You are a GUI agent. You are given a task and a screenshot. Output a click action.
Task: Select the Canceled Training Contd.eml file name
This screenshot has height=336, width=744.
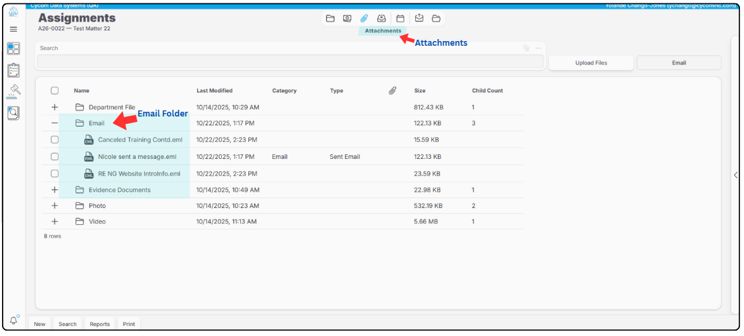coord(141,140)
